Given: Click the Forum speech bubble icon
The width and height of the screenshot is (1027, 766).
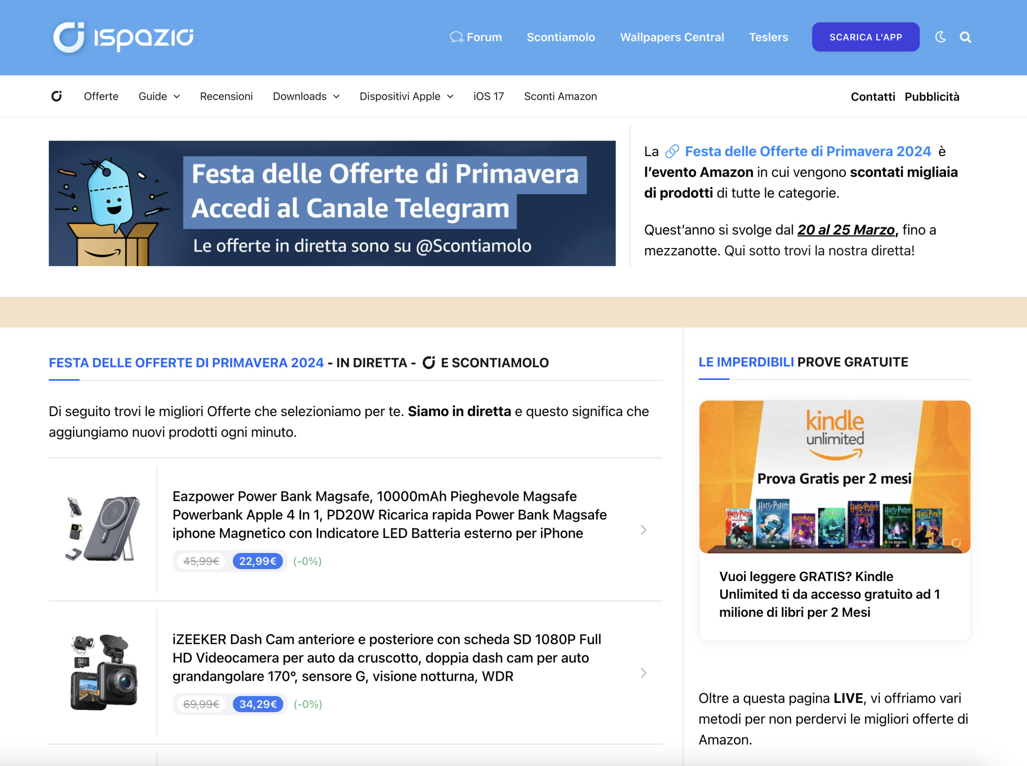Looking at the screenshot, I should [457, 37].
